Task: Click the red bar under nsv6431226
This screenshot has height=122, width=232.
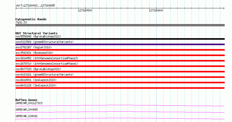Action: 120,88
